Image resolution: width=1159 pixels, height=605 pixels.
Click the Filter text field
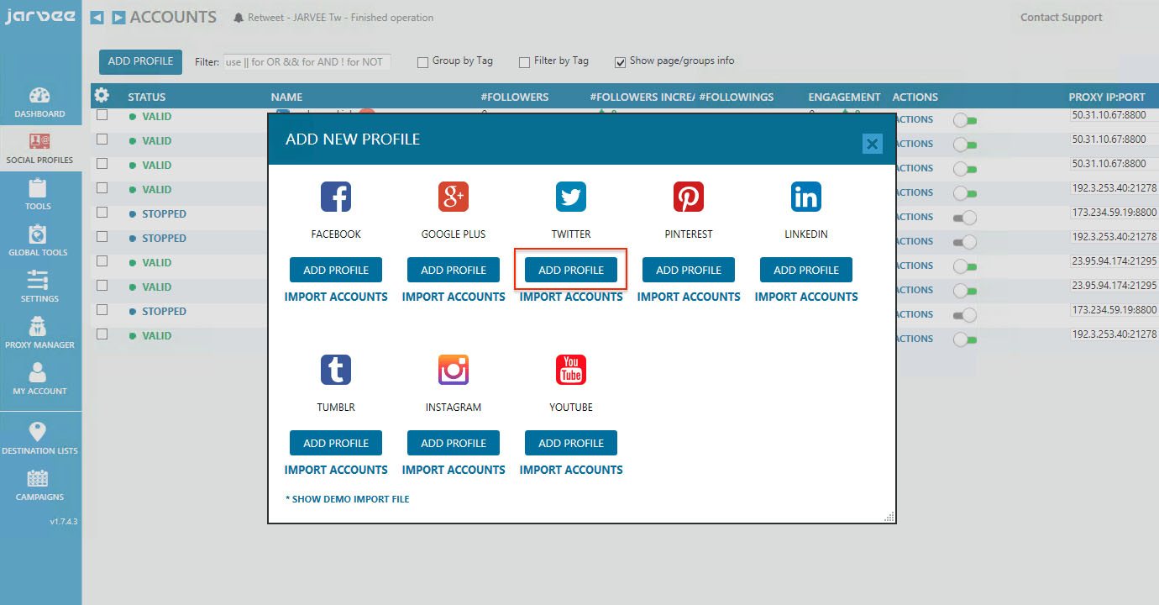[307, 61]
